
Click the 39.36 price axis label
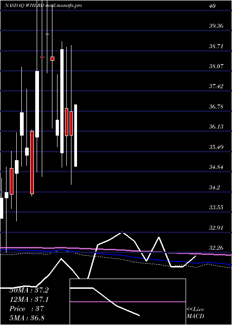216,26
